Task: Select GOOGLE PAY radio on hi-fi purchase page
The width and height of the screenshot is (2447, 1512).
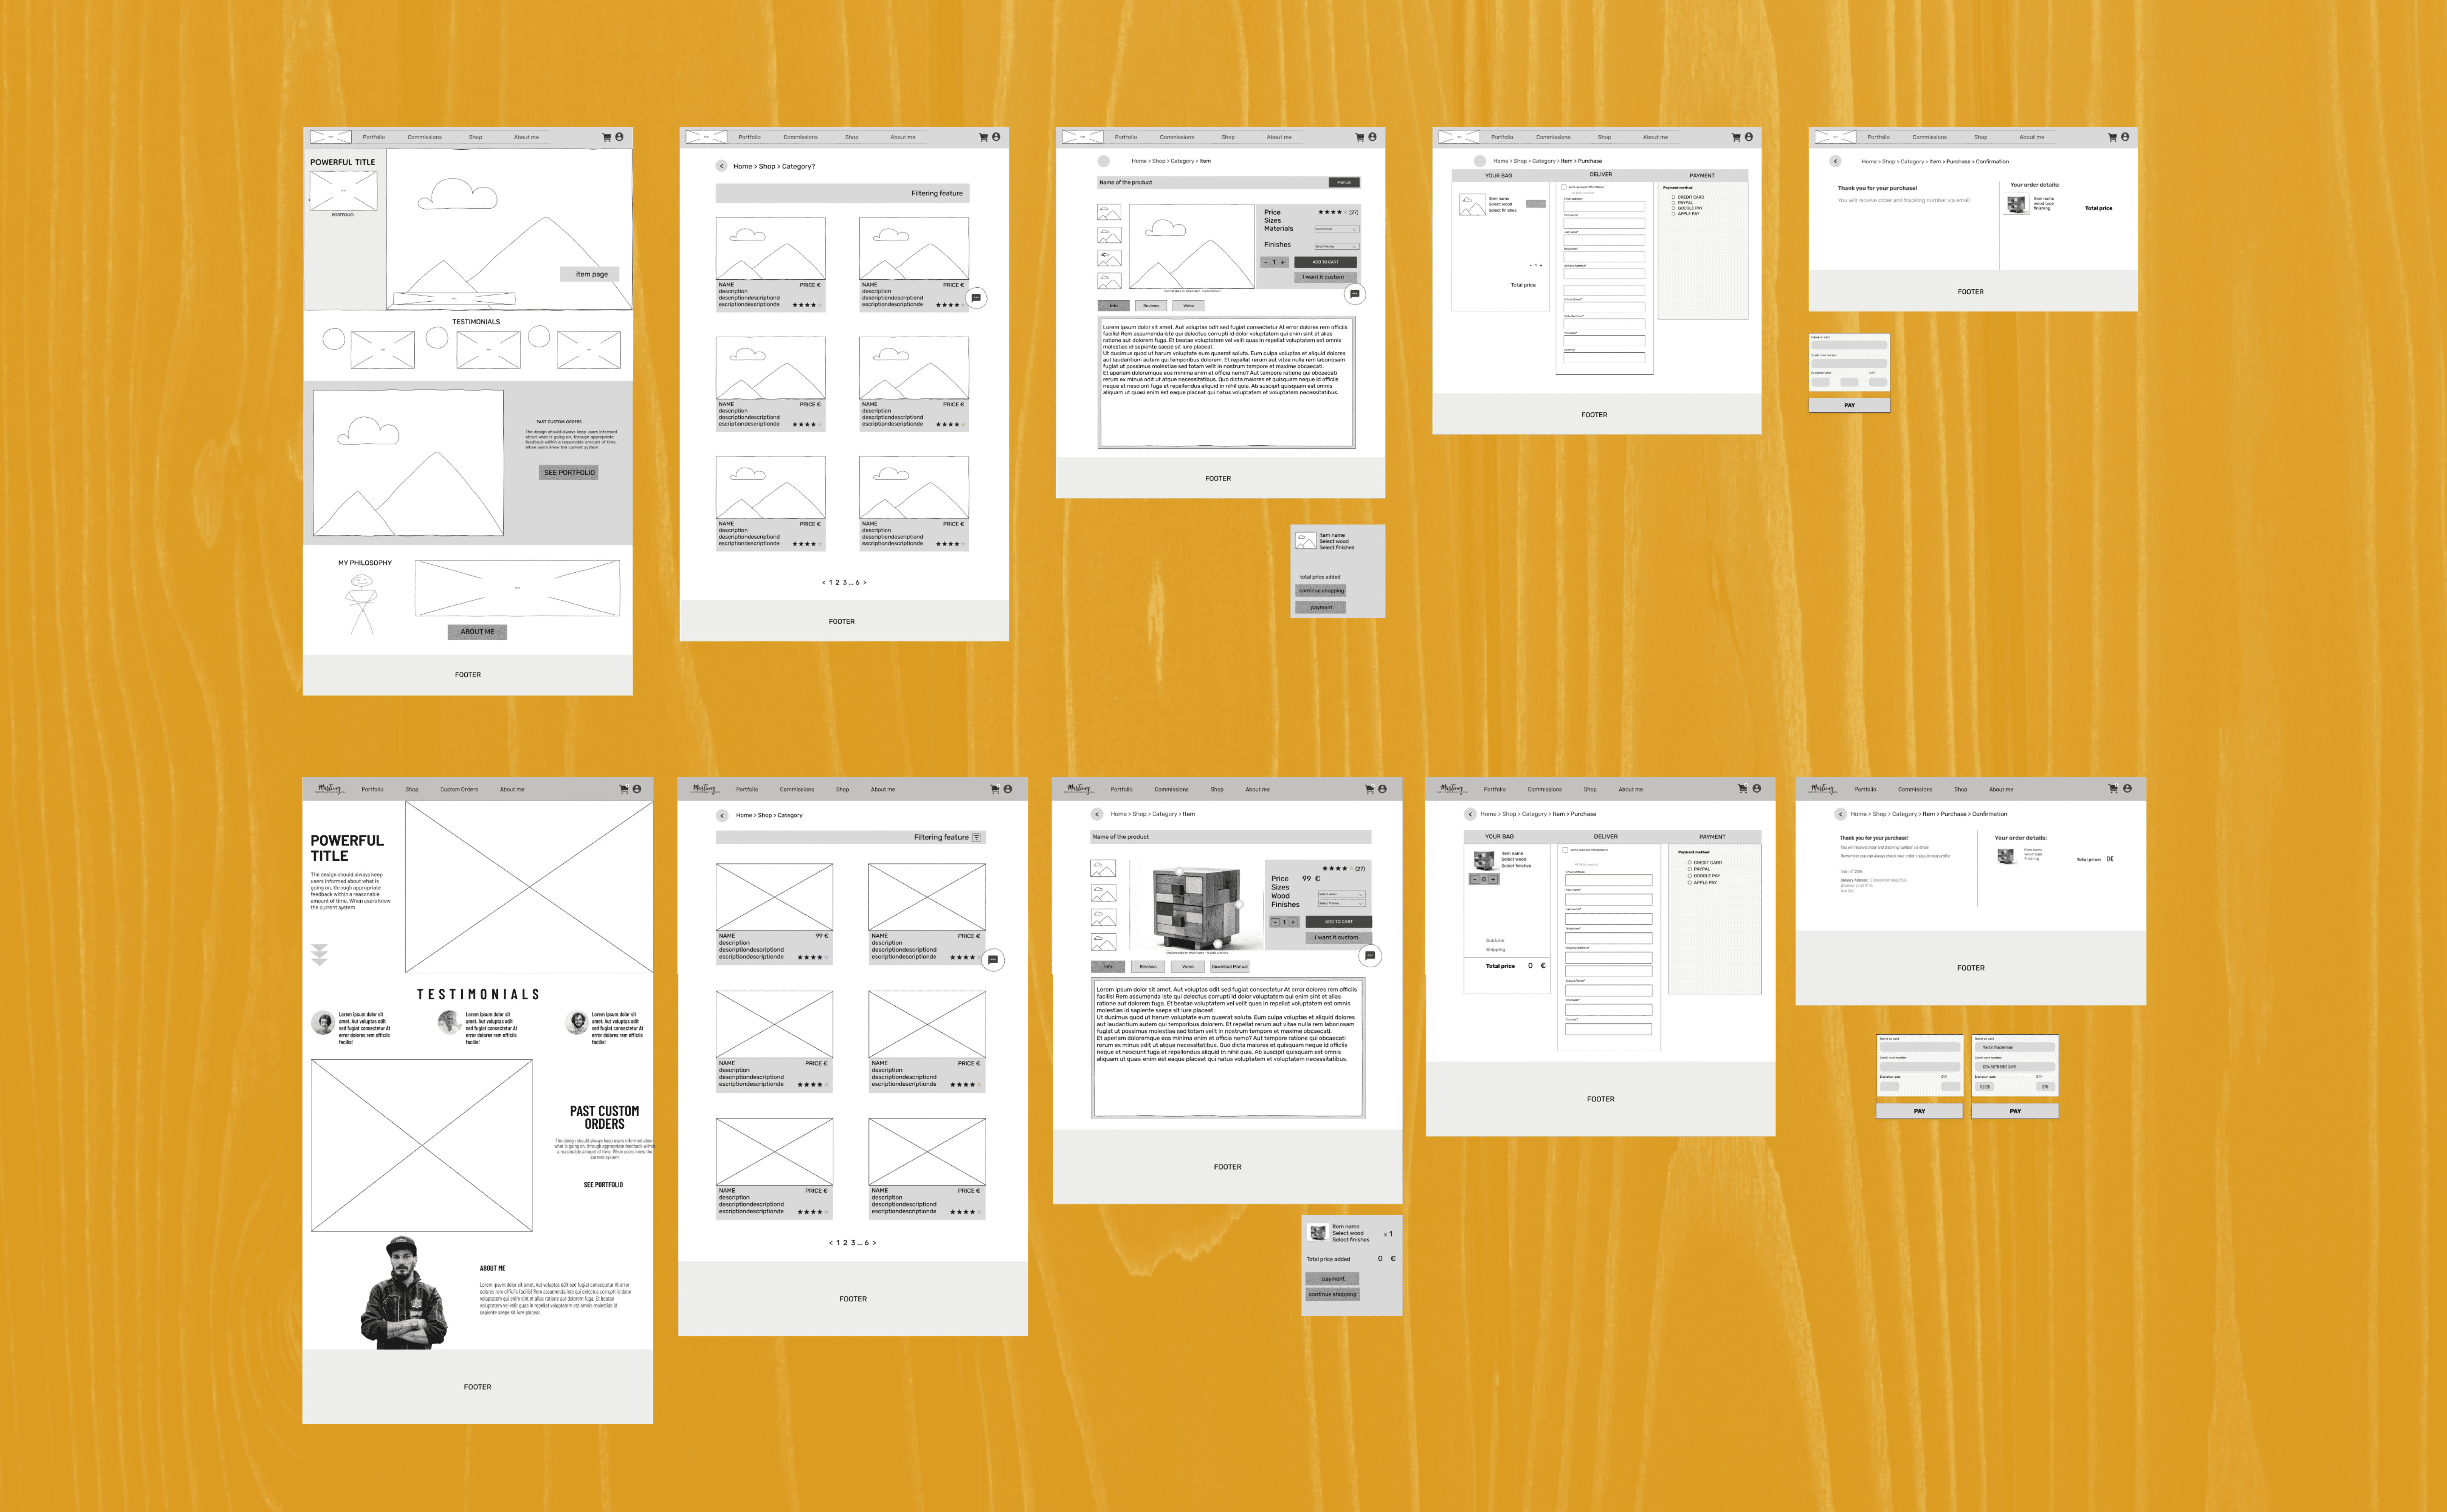Action: coord(1690,876)
